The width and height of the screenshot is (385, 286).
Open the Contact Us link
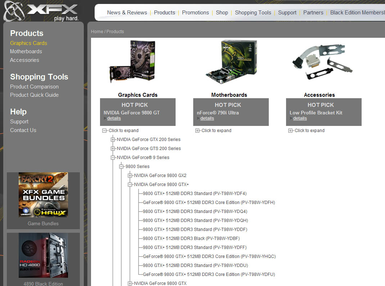[x=23, y=130]
